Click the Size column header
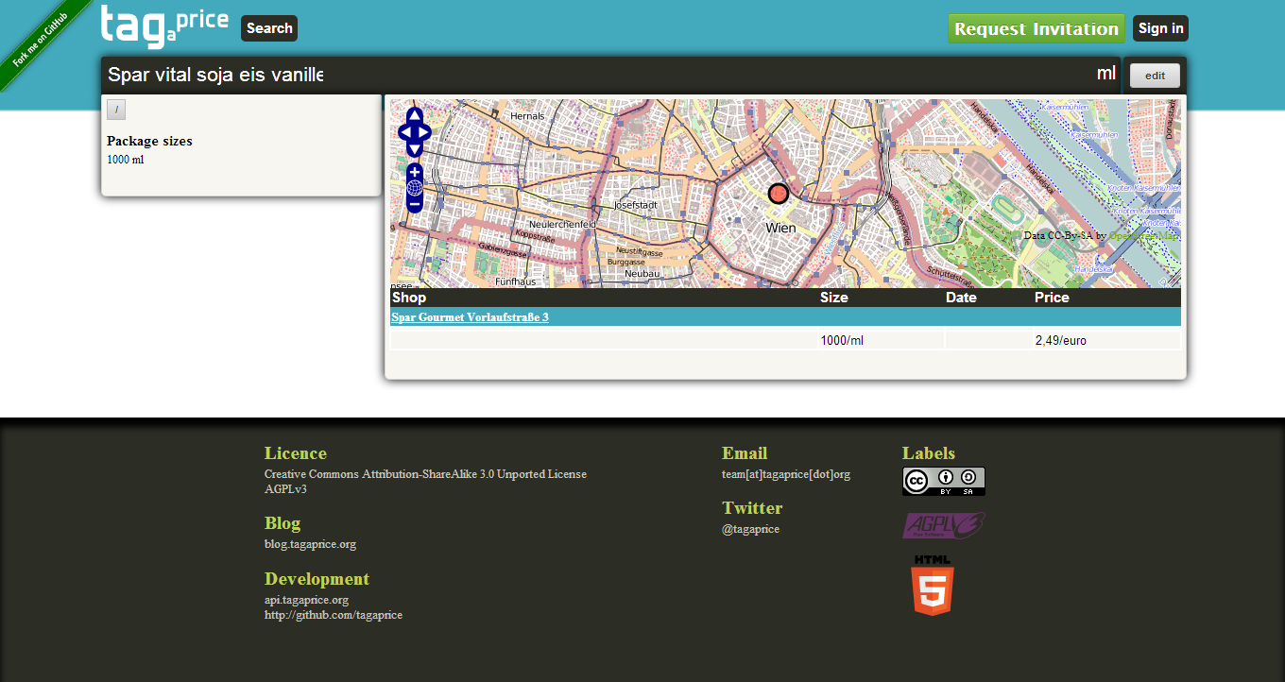Image resolution: width=1285 pixels, height=682 pixels. (x=834, y=298)
